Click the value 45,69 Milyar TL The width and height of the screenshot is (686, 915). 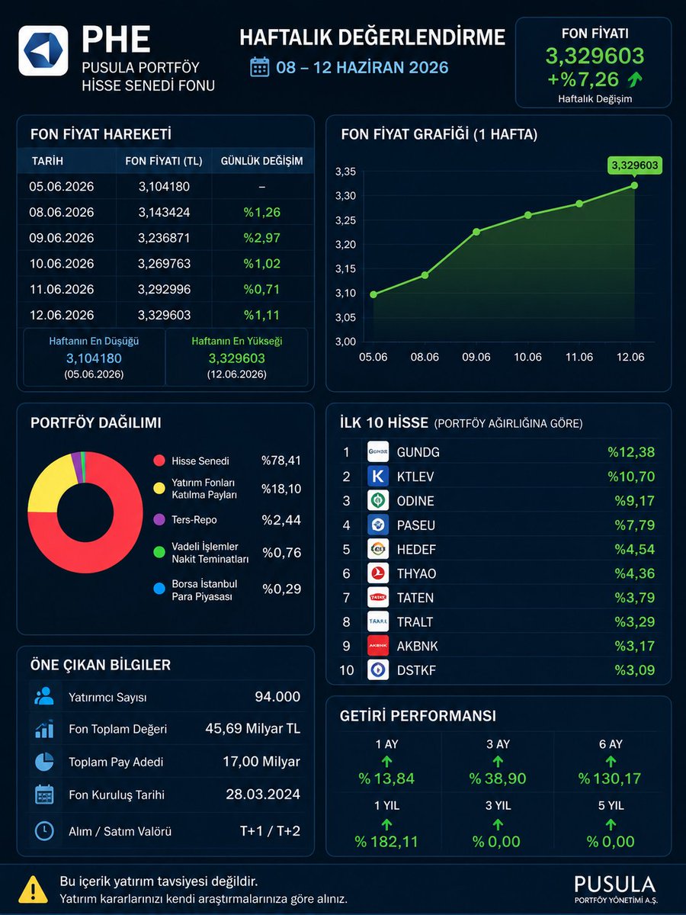(x=253, y=729)
